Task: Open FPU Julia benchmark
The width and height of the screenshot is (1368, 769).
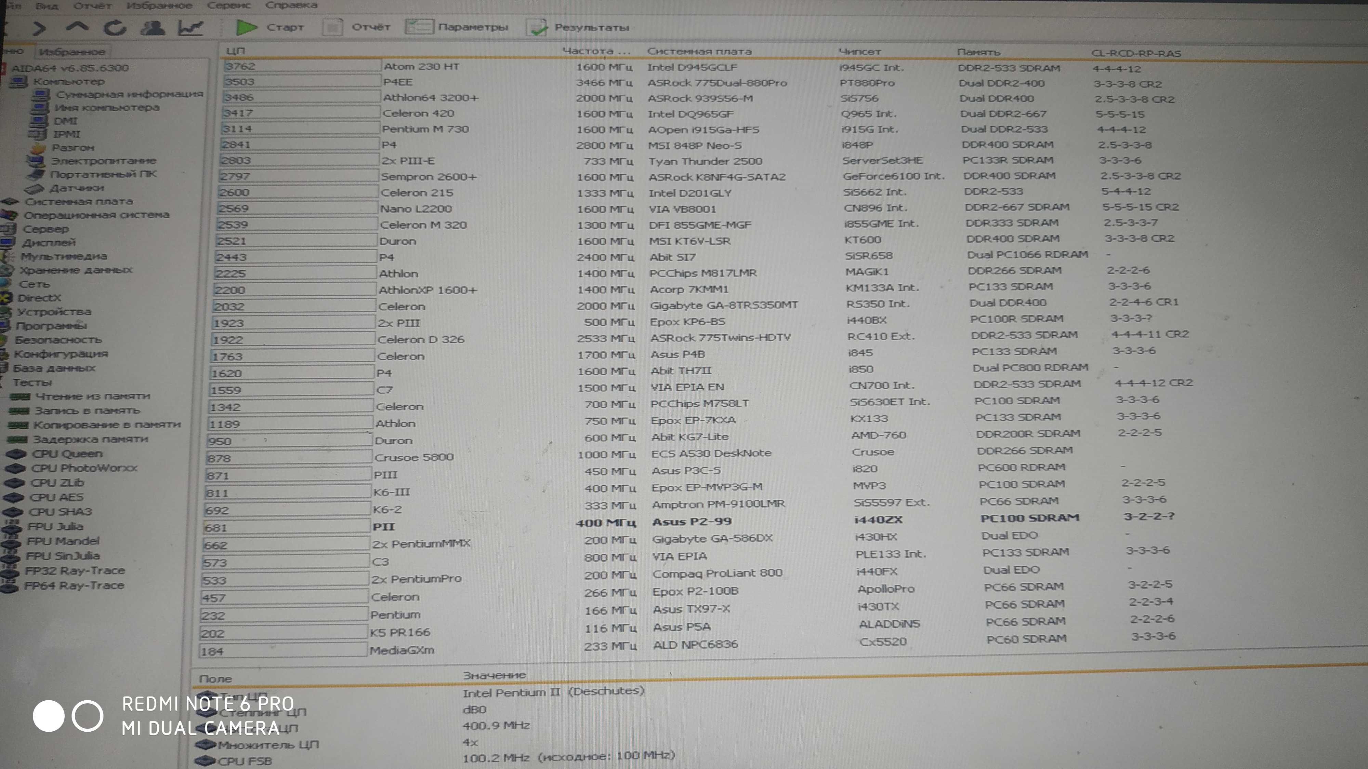Action: (55, 526)
